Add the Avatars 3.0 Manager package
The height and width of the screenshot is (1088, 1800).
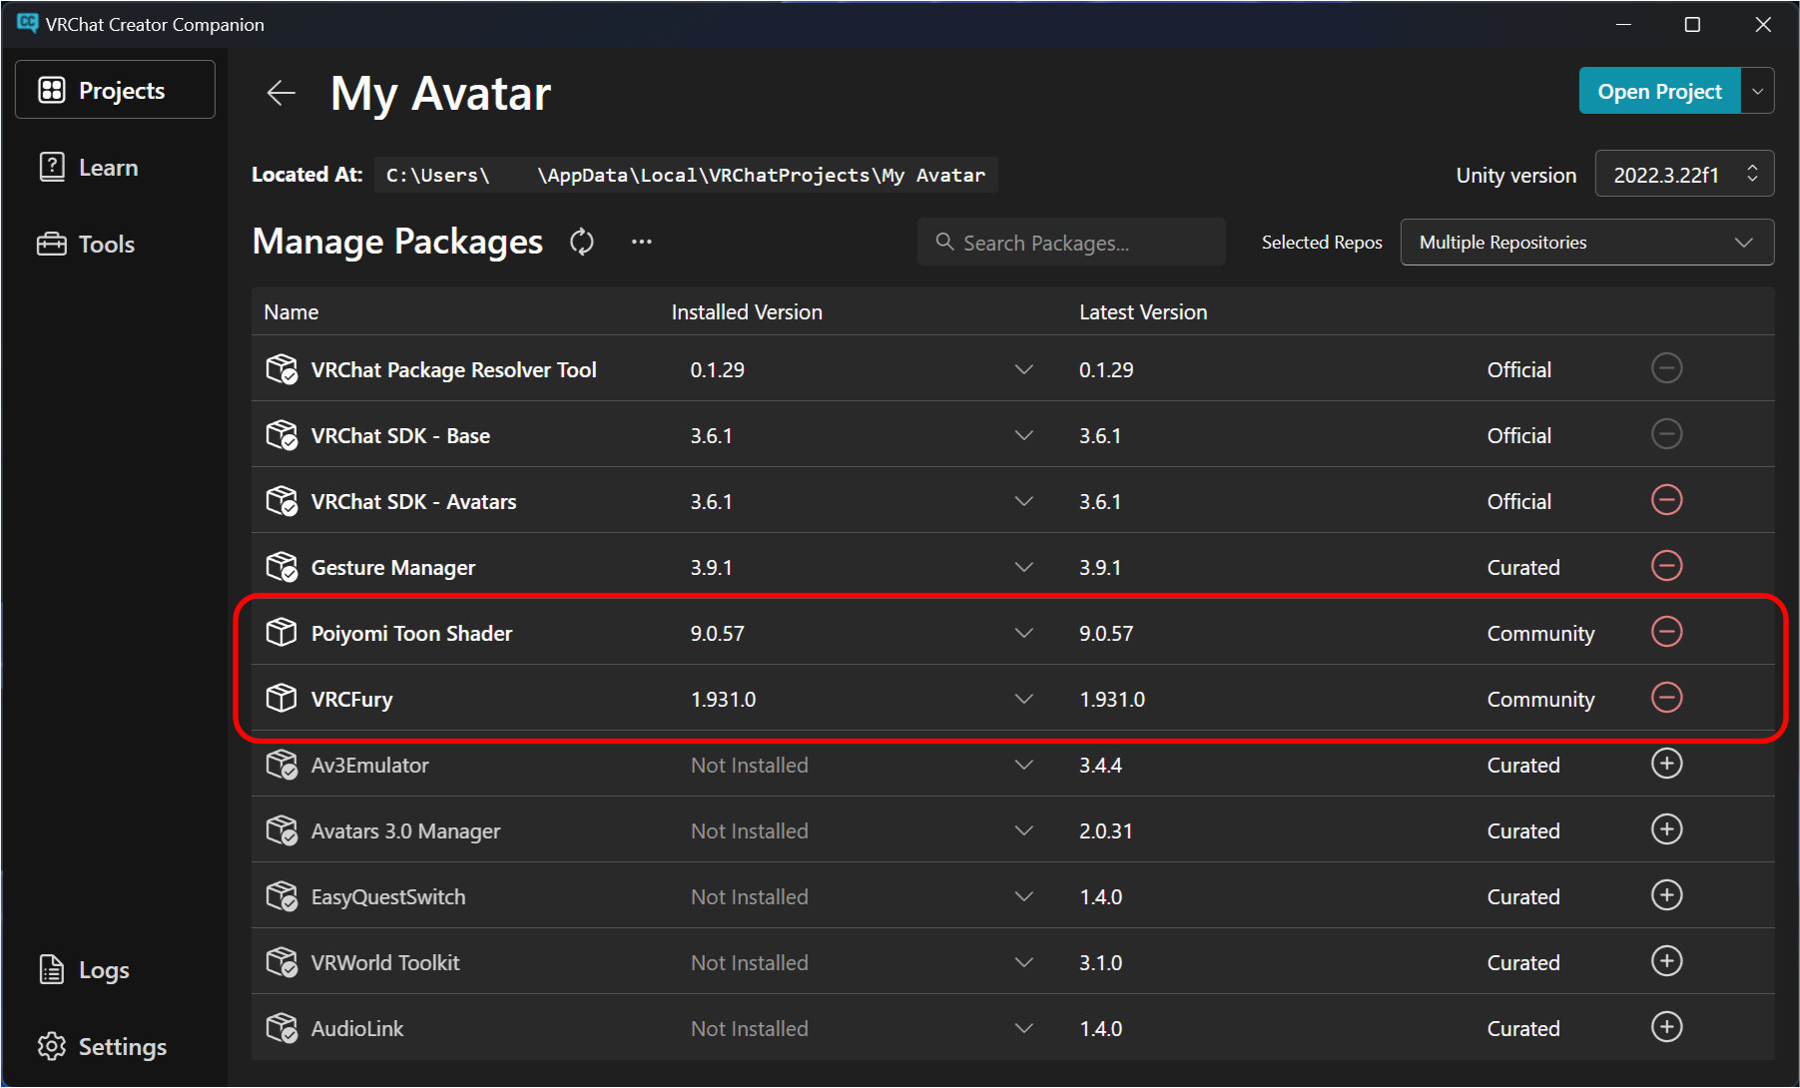[x=1666, y=829]
